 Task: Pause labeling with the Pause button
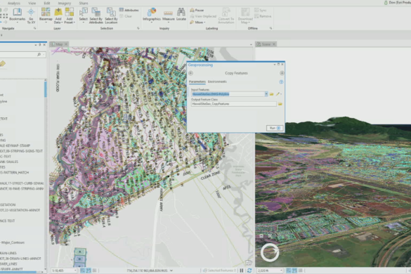pos(197,11)
